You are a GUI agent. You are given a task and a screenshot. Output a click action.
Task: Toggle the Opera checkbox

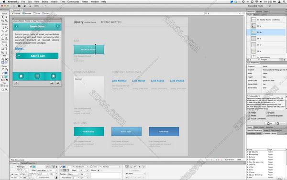268,113
